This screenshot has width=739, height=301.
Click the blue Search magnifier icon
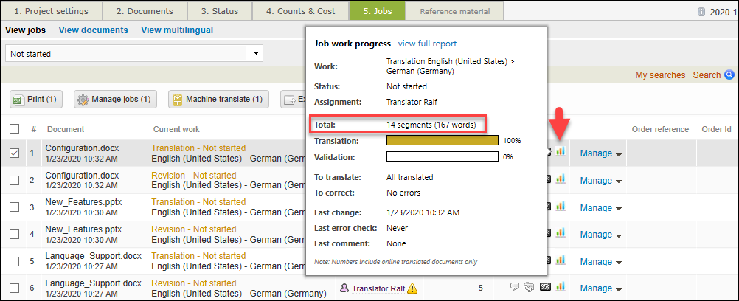(729, 75)
